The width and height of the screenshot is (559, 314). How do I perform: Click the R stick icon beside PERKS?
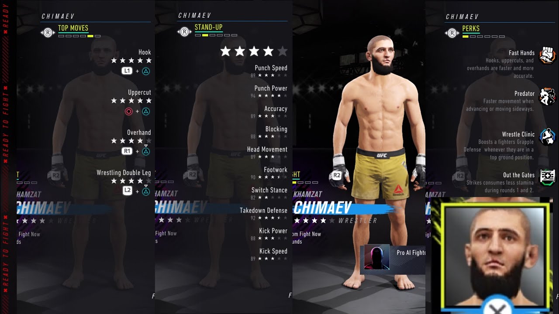[451, 33]
